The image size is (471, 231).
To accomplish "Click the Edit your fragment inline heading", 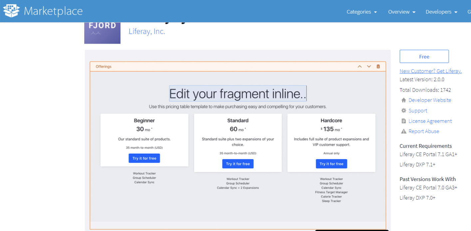I will coord(238,94).
